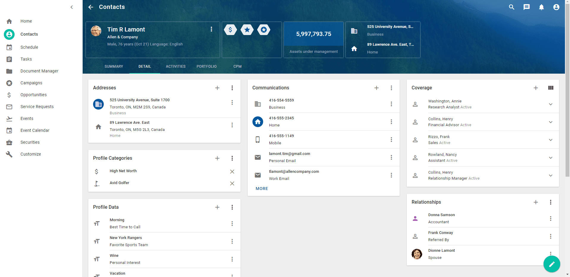Open Communications panel options menu
This screenshot has width=570, height=277.
pyautogui.click(x=391, y=88)
